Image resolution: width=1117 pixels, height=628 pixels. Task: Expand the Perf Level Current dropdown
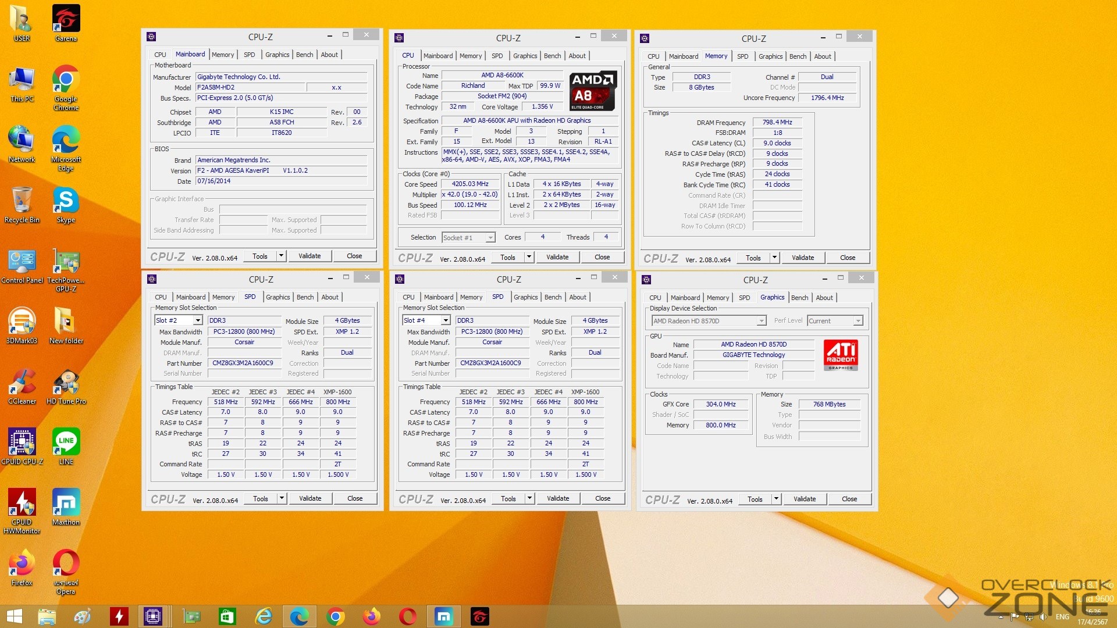pyautogui.click(x=858, y=321)
